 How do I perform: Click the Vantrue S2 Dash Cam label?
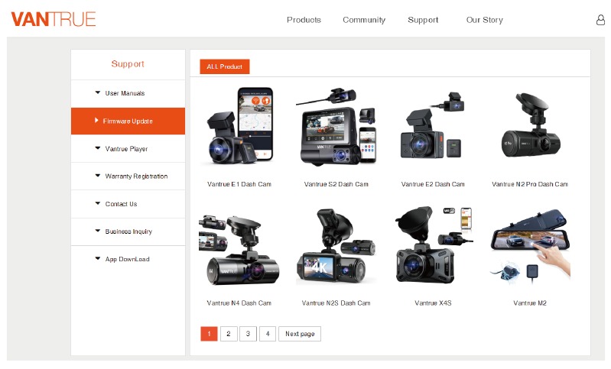tap(336, 184)
